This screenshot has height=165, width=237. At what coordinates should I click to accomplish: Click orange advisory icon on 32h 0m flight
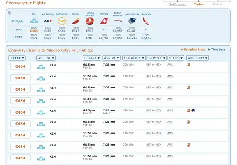click(x=188, y=110)
